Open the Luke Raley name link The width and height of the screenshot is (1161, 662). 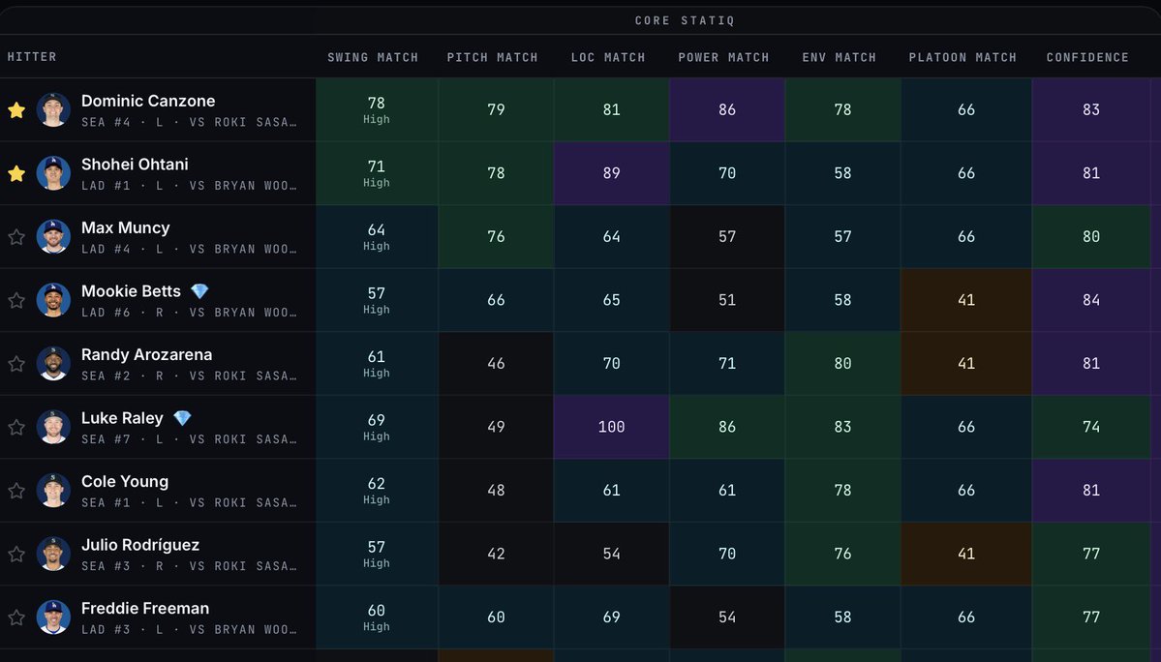[122, 418]
